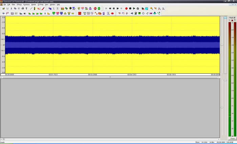Open the Window menu
Viewport: 237px width, 144px height.
[x=52, y=5]
